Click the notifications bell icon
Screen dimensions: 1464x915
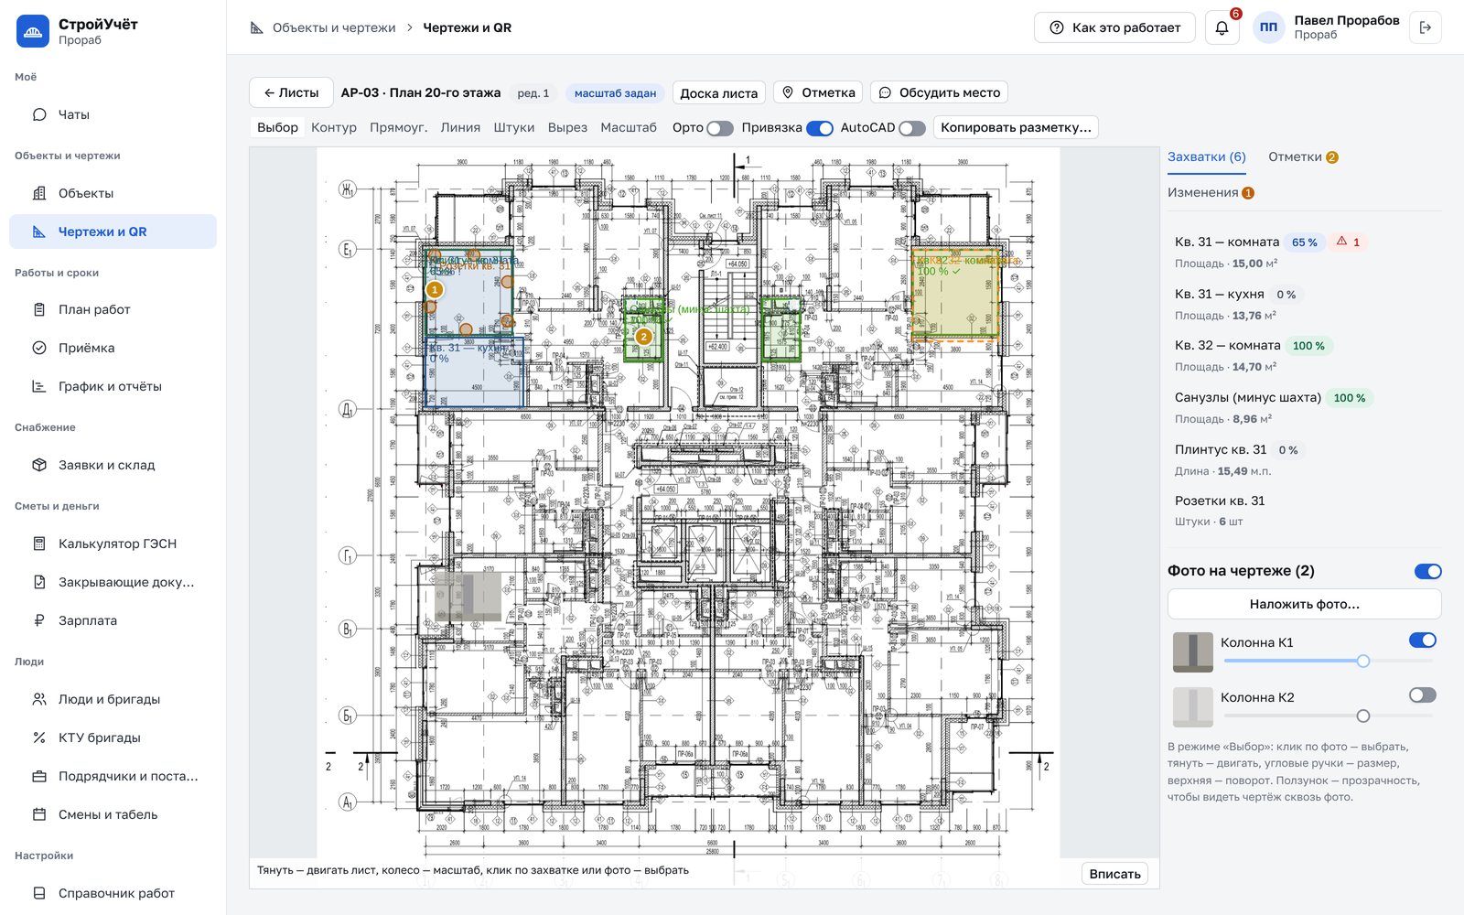click(x=1222, y=27)
